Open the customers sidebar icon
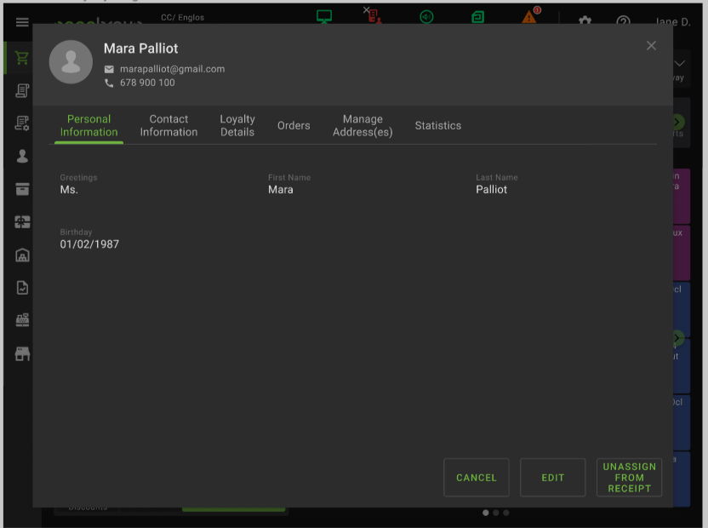Viewport: 708px width, 528px height. pos(22,156)
